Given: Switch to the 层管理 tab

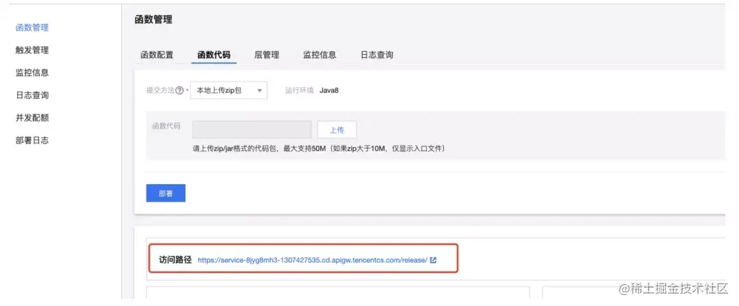Looking at the screenshot, I should 267,55.
